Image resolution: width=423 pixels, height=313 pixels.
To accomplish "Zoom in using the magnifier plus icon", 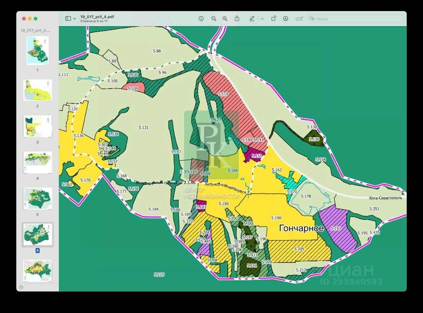I will 225,19.
